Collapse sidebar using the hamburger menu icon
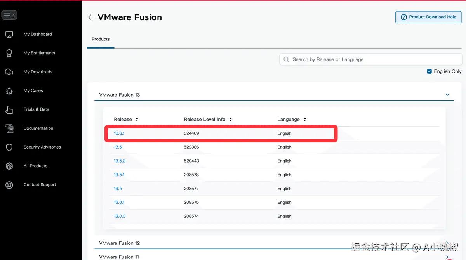Image resolution: width=466 pixels, height=260 pixels. pyautogui.click(x=9, y=15)
